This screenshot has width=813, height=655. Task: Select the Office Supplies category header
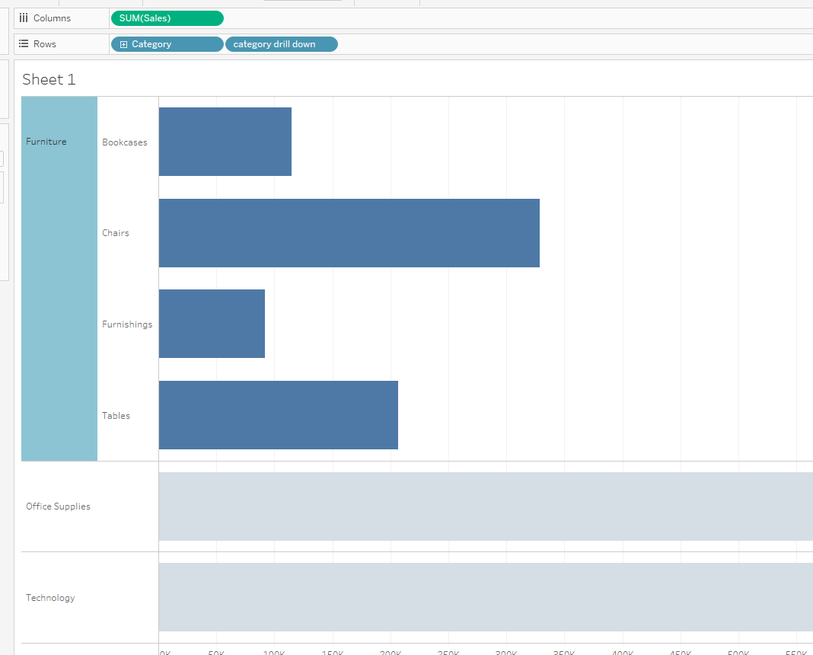(58, 506)
